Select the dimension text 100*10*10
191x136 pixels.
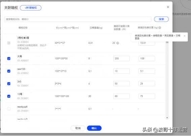pos(61,71)
